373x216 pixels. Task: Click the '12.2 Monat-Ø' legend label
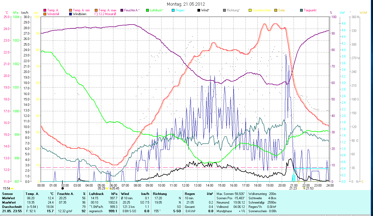tap(107, 14)
